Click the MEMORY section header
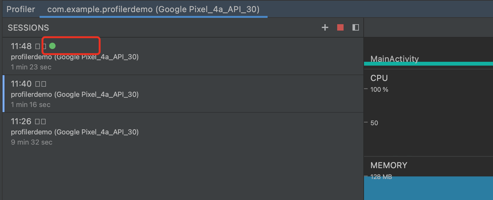 pyautogui.click(x=389, y=165)
